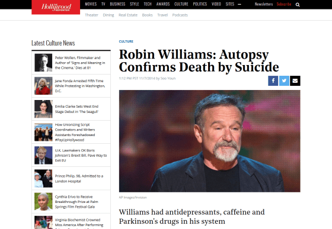Click Cynthia Erivo thumbnail photo
This screenshot has width=332, height=229.
coord(43,202)
